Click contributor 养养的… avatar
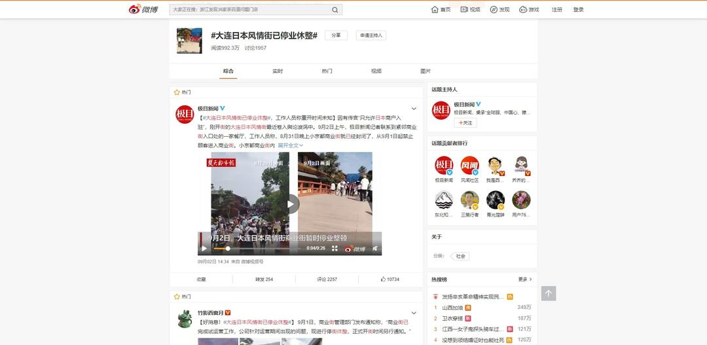Screen dimensions: 707x345 [521, 166]
